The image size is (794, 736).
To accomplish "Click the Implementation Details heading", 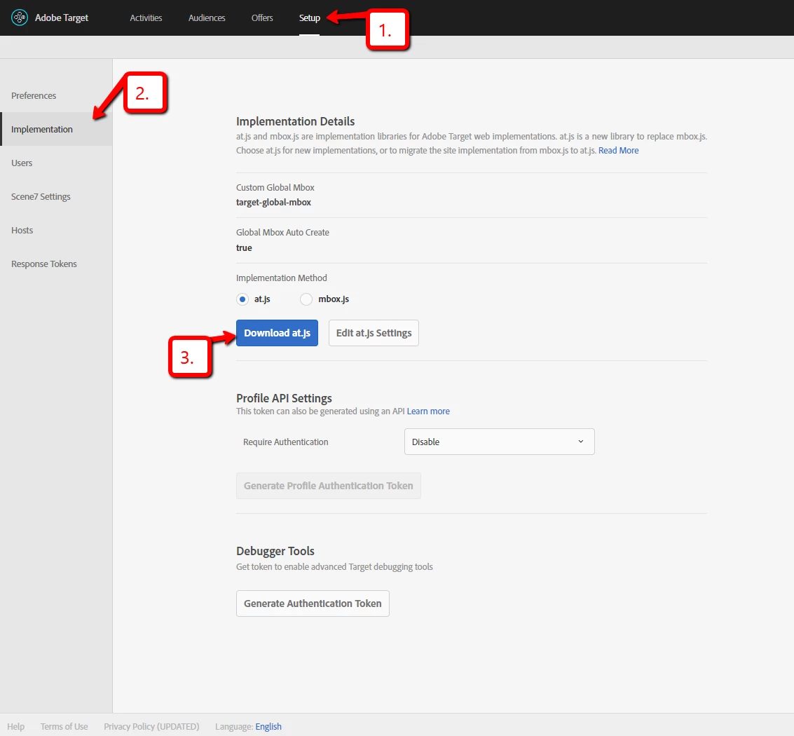I will click(295, 121).
